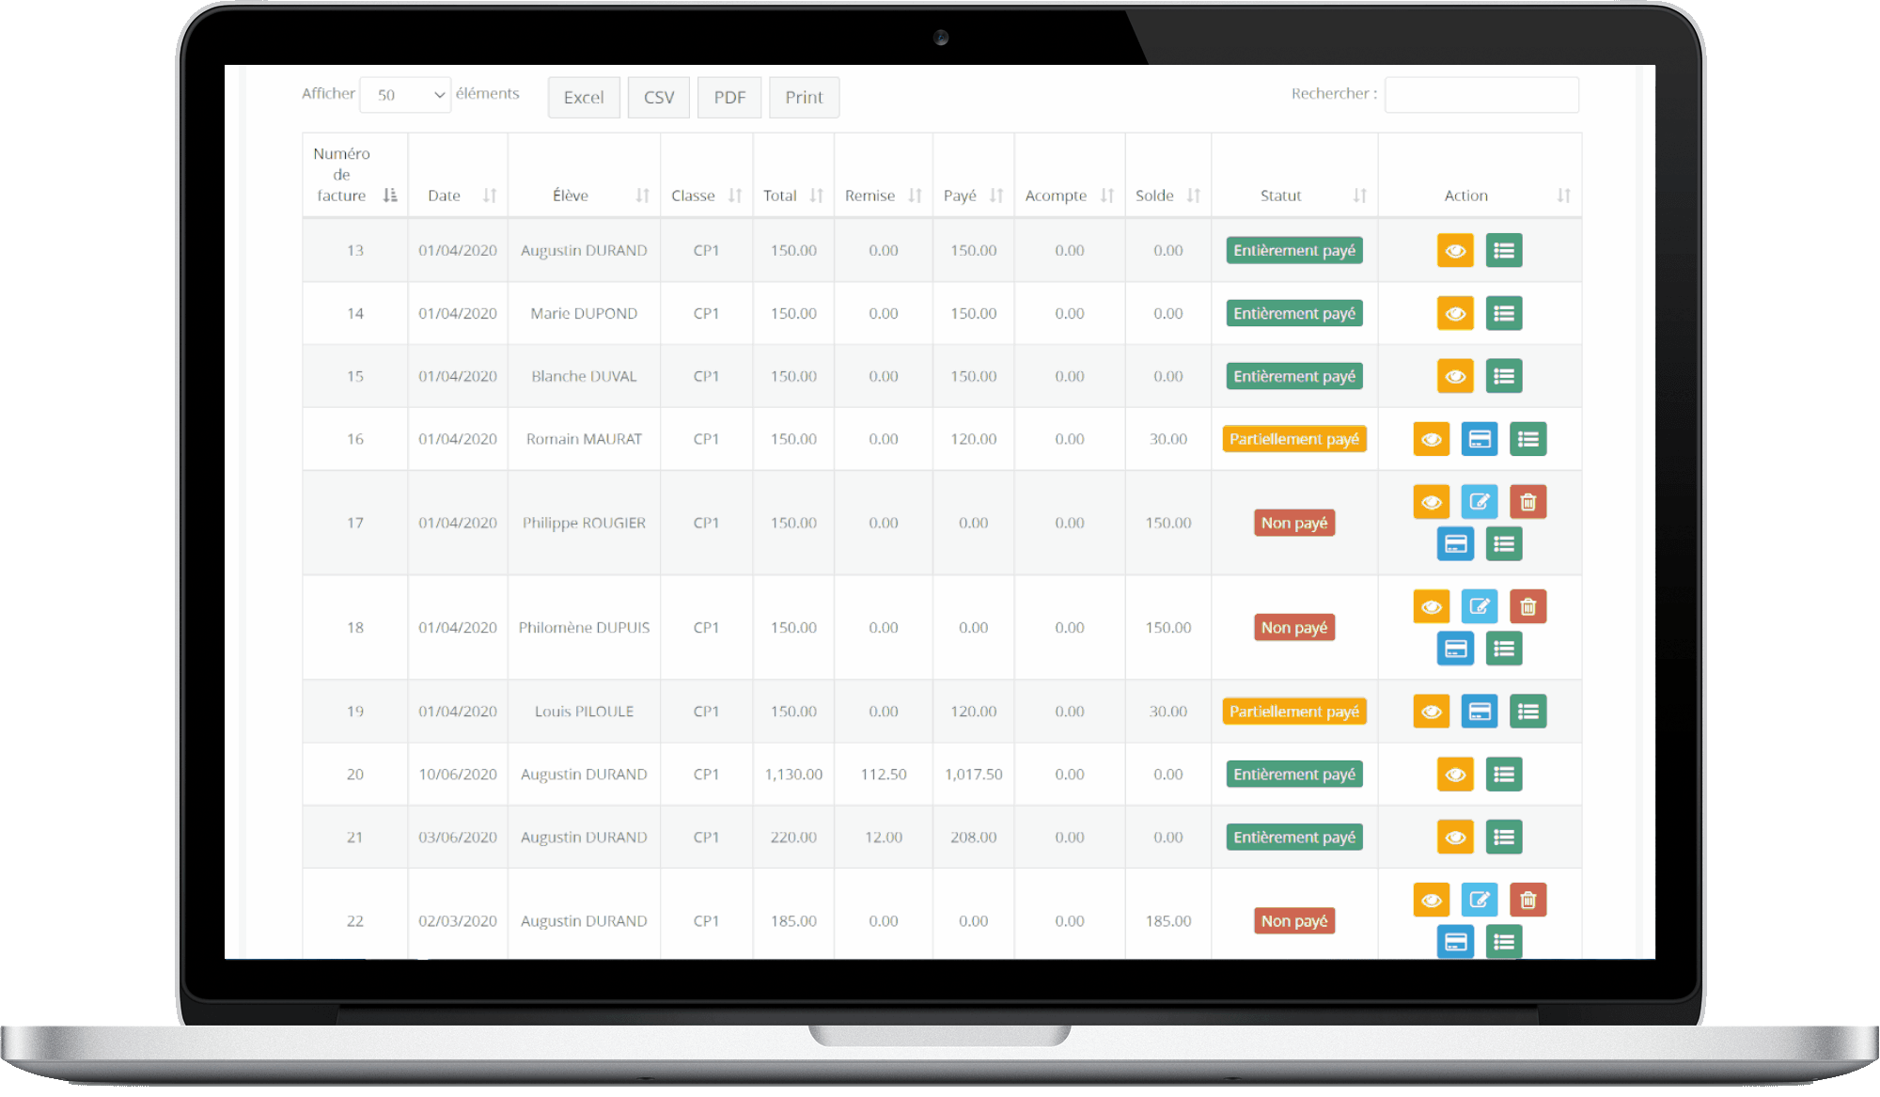Screen dimensions: 1880x1097
Task: View invoice 16 with the eye icon
Action: [x=1432, y=440]
